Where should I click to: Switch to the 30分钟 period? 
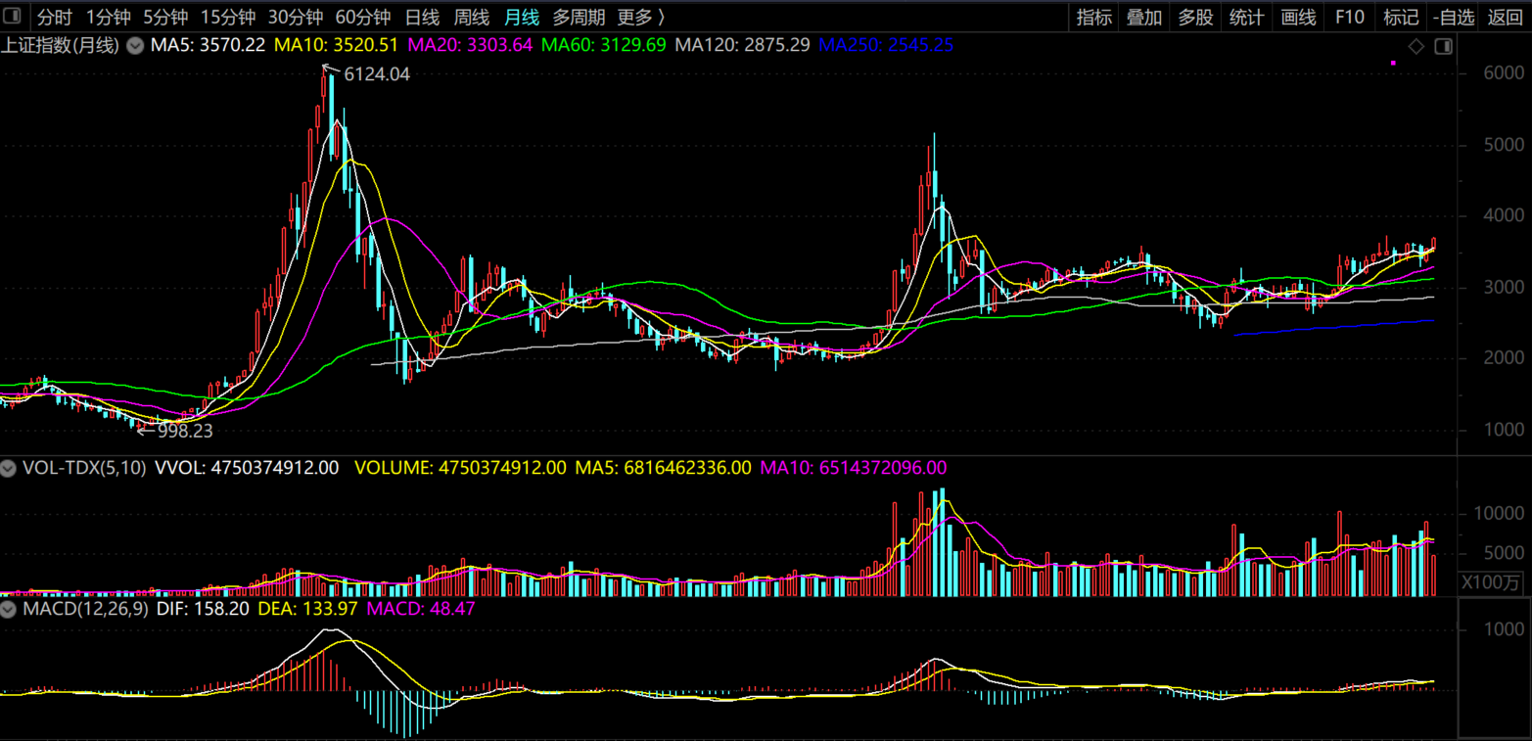pos(296,17)
